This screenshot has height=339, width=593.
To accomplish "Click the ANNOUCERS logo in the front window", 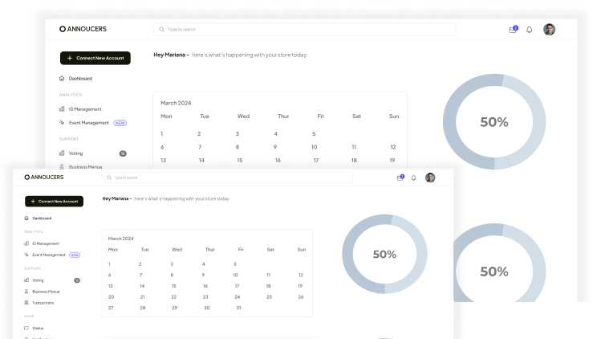I will [43, 177].
